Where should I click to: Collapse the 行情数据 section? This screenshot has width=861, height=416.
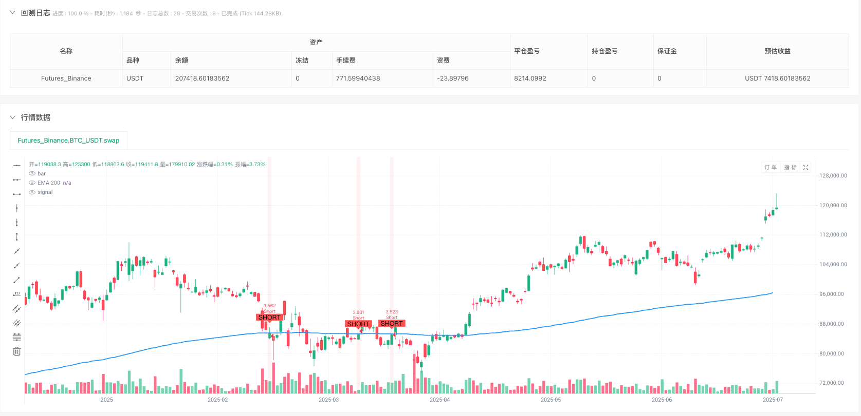(13, 117)
